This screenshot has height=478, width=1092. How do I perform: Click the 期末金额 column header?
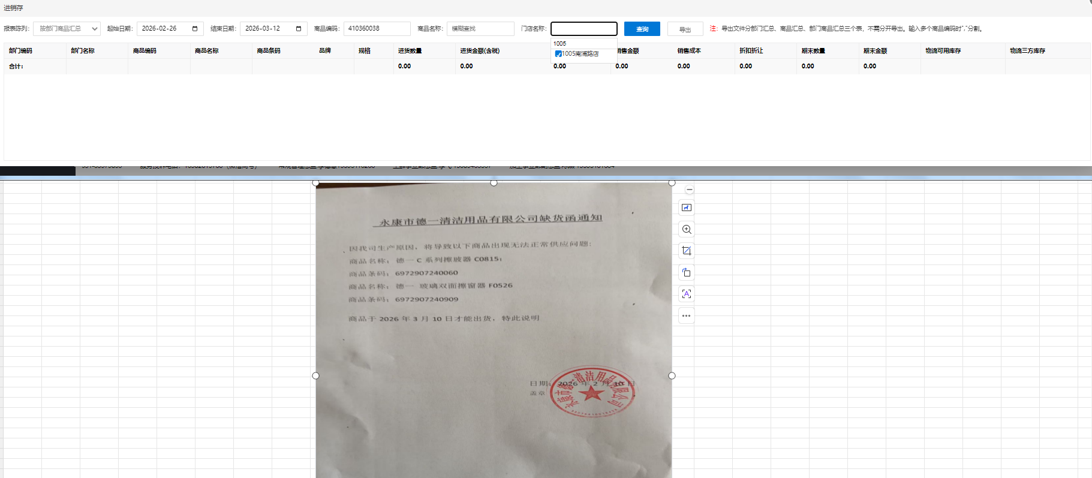876,51
